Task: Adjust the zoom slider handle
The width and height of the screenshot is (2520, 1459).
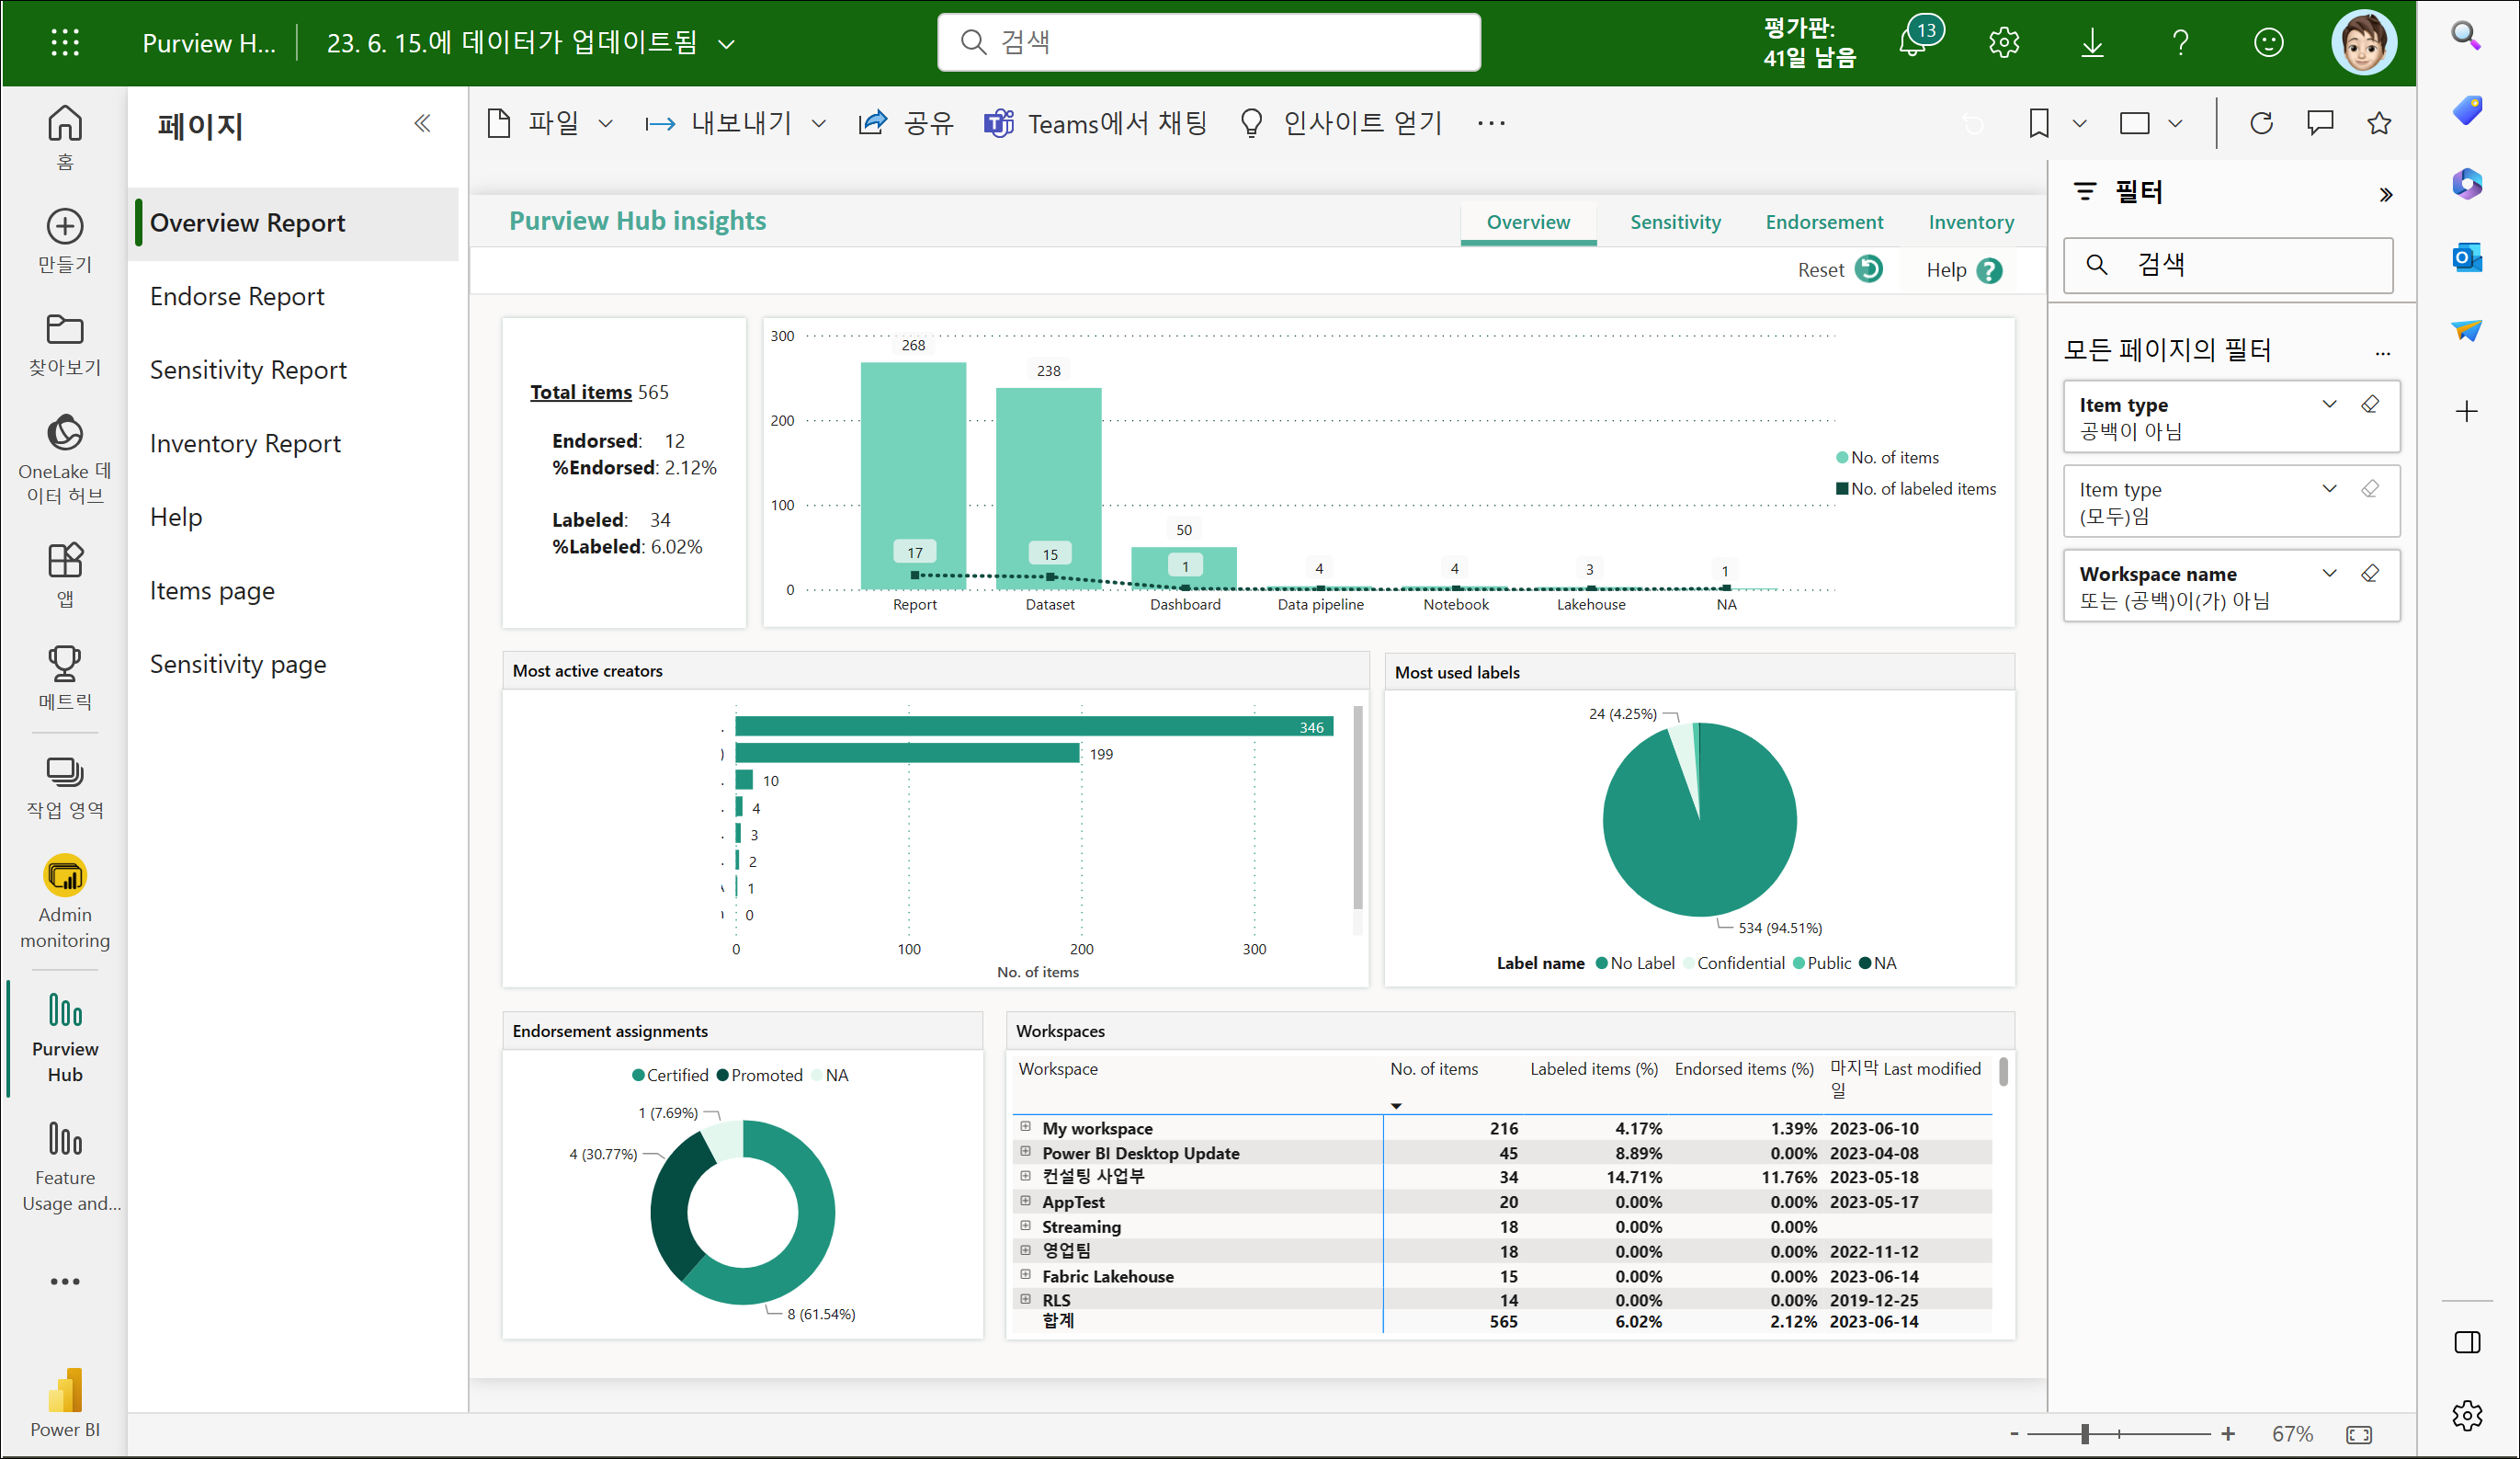Action: [2084, 1434]
